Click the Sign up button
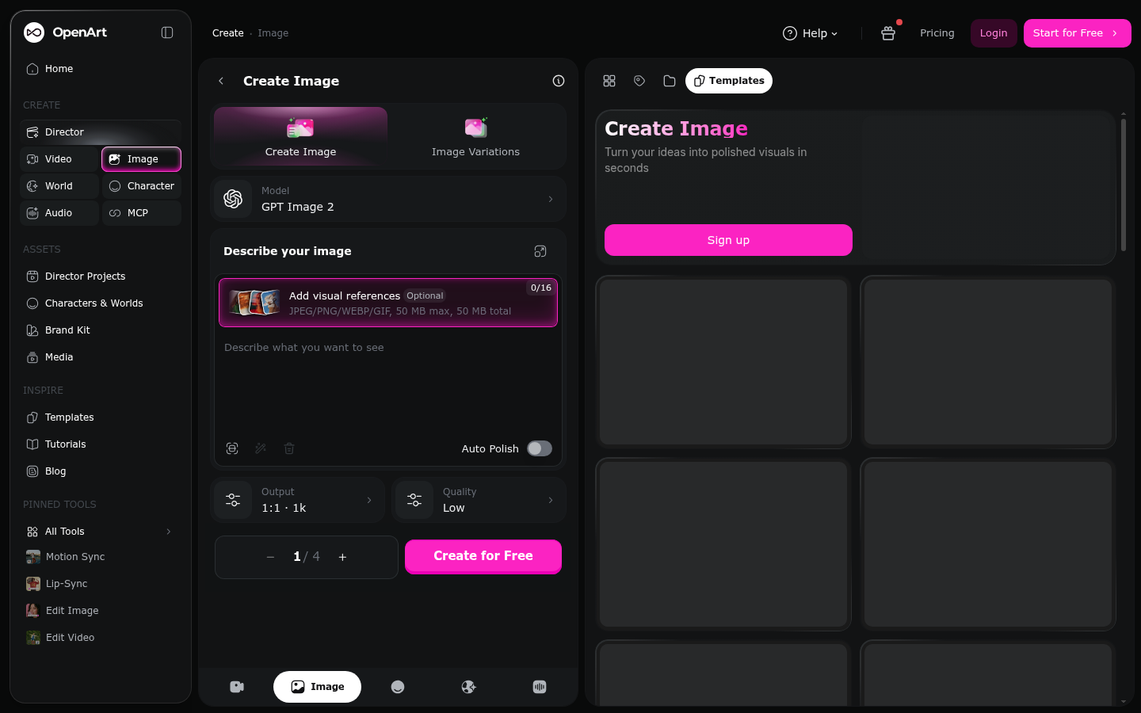 (x=728, y=240)
